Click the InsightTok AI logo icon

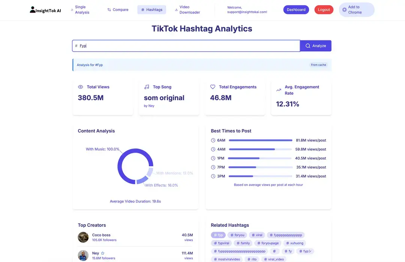(x=33, y=9)
